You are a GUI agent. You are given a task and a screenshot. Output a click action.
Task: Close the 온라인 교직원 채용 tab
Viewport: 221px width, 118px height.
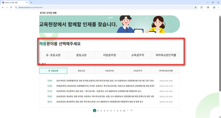pos(27,2)
